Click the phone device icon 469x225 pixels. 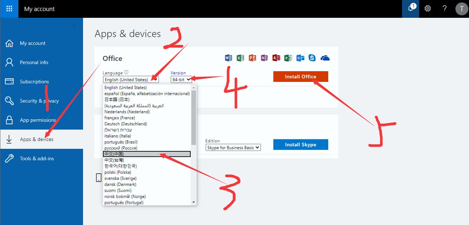99,178
